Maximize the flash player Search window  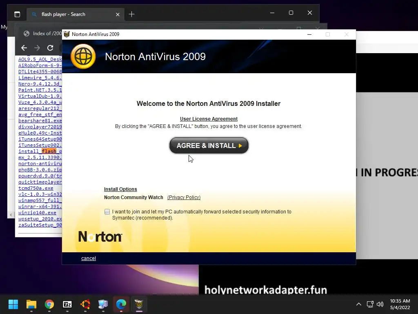pyautogui.click(x=291, y=13)
